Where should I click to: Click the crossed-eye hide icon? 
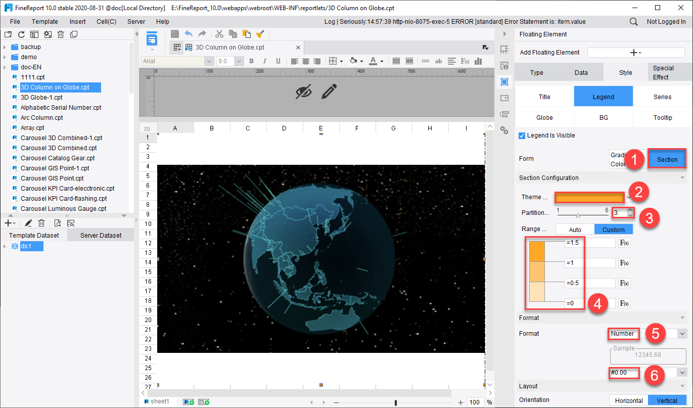coord(304,92)
